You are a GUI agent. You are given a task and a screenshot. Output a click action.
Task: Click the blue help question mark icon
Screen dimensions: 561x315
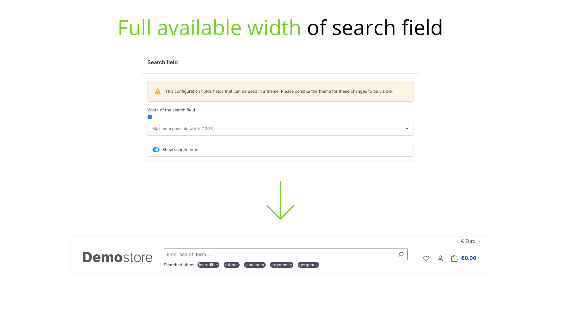point(150,117)
